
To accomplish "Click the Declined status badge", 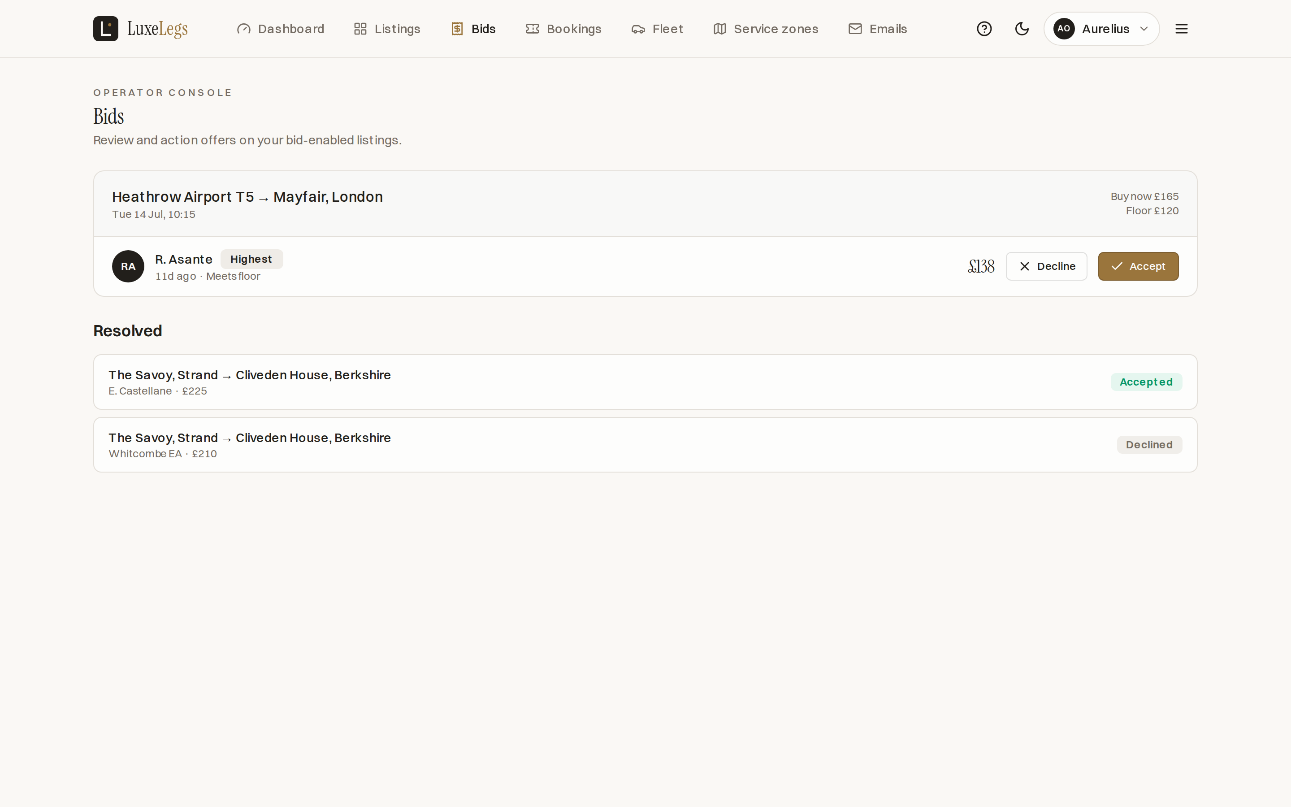I will (1149, 445).
